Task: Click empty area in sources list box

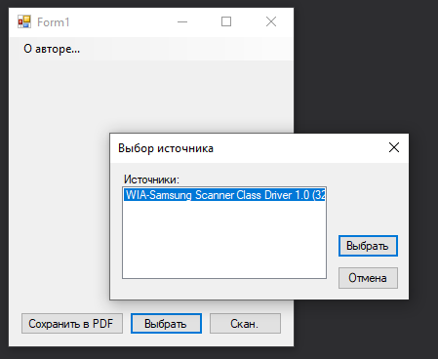Action: click(x=224, y=241)
